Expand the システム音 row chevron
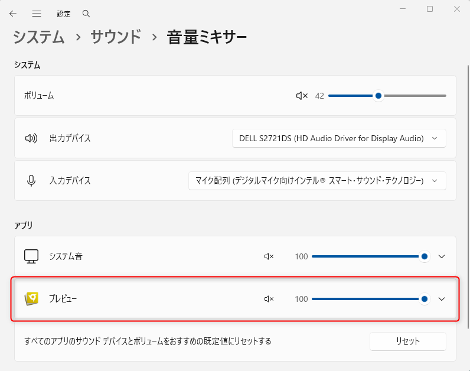The height and width of the screenshot is (371, 470). (441, 256)
